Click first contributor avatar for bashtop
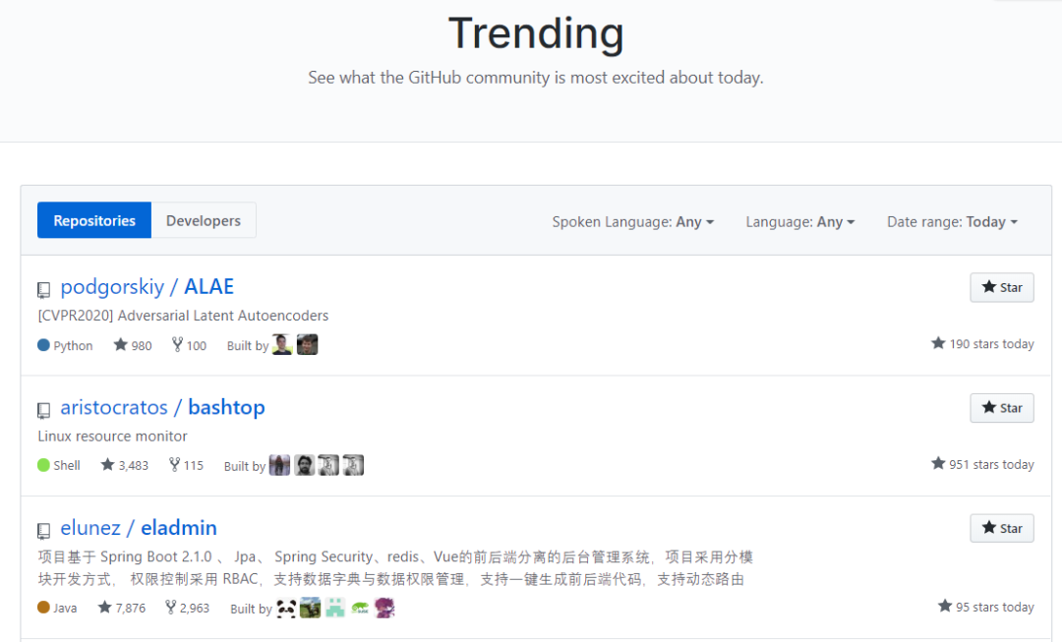 point(279,465)
